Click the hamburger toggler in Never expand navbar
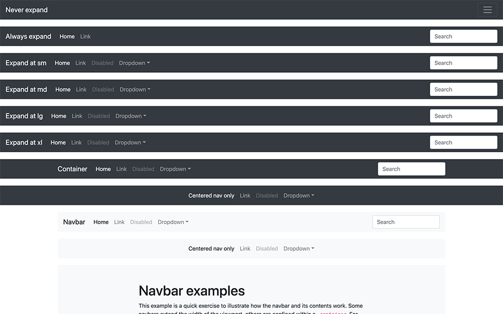The image size is (503, 314). (x=487, y=9)
